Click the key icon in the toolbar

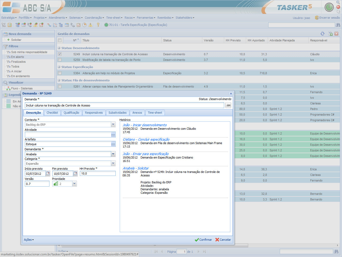pyautogui.click(x=98, y=25)
